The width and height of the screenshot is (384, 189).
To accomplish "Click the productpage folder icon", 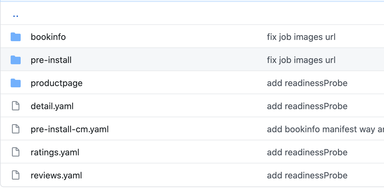I will click(16, 83).
